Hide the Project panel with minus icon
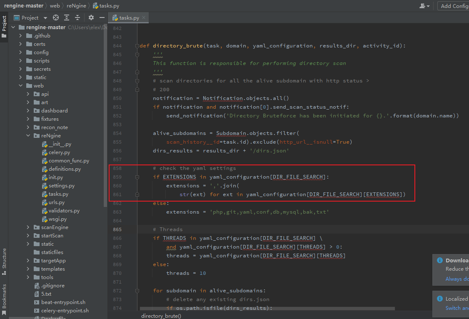This screenshot has height=319, width=469. (102, 17)
